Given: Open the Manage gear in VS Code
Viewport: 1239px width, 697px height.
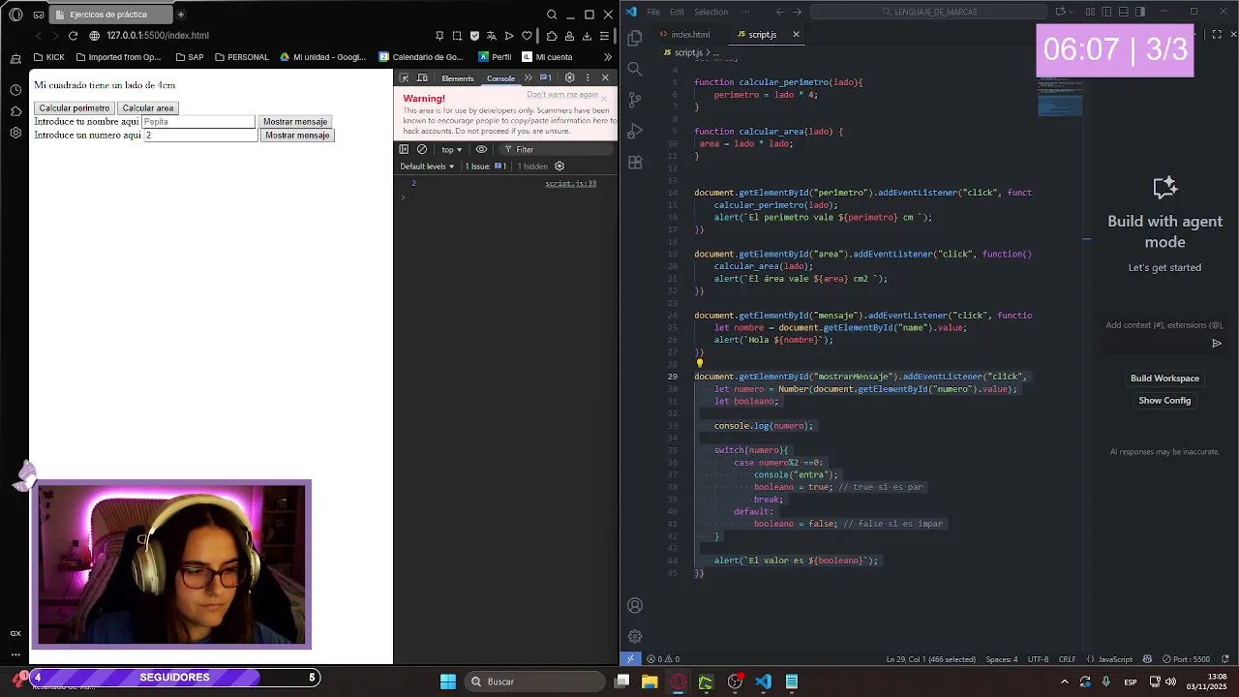Looking at the screenshot, I should click(635, 636).
